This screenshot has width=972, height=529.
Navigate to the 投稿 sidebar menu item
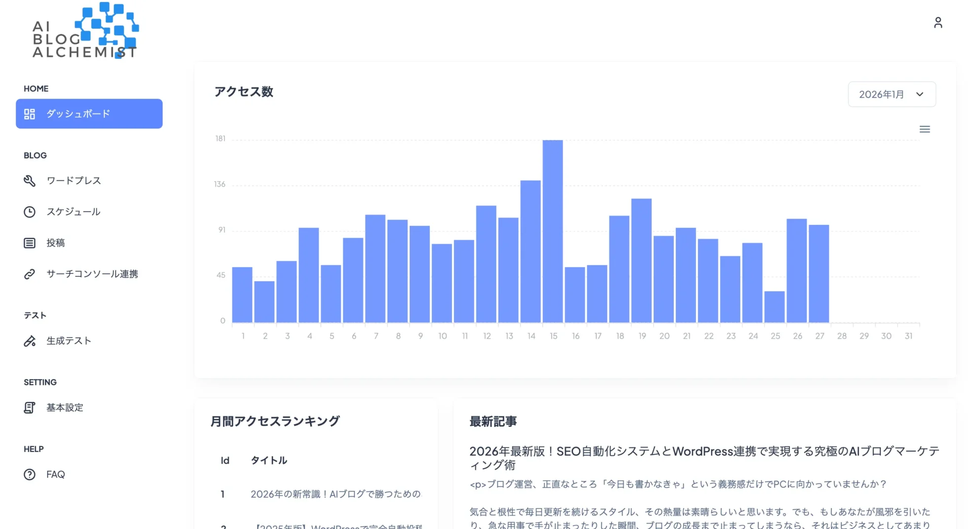coord(56,242)
